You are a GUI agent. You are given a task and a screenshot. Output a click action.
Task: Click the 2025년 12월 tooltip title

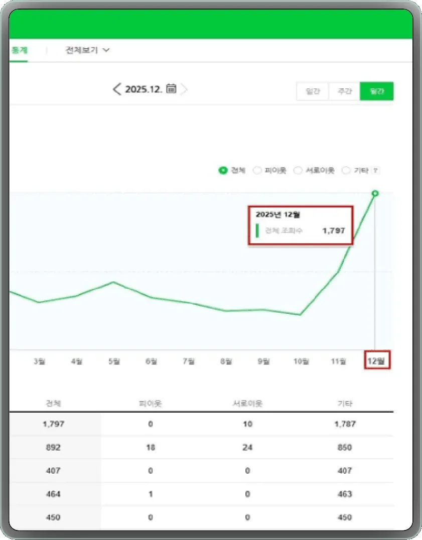[278, 215]
